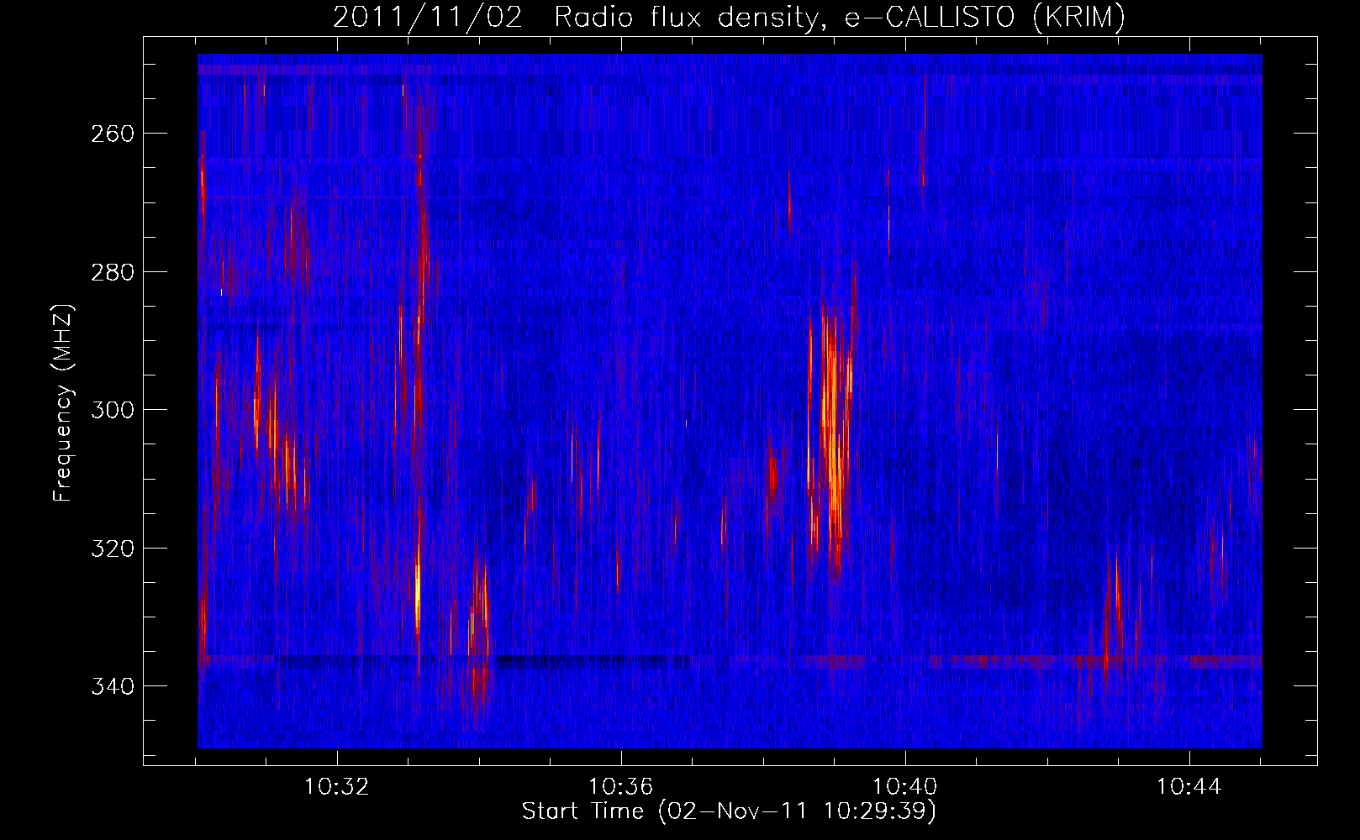Click the 10:40 time tick label
The width and height of the screenshot is (1360, 840).
pyautogui.click(x=905, y=787)
